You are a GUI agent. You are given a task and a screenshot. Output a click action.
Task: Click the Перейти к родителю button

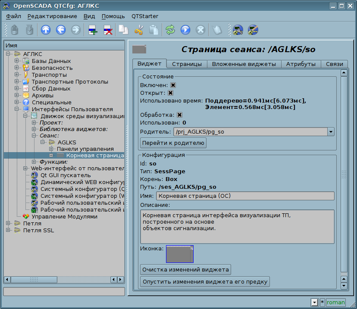pyautogui.click(x=173, y=143)
